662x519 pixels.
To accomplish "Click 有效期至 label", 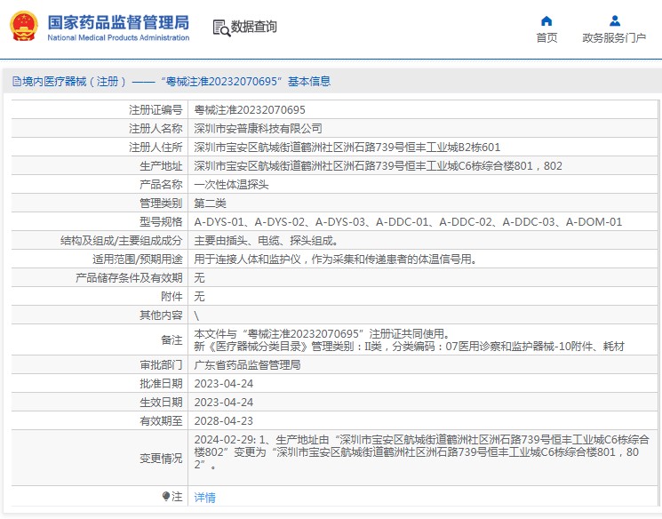I will (161, 421).
